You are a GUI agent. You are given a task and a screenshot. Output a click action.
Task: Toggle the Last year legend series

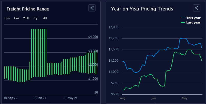pyautogui.click(x=191, y=22)
